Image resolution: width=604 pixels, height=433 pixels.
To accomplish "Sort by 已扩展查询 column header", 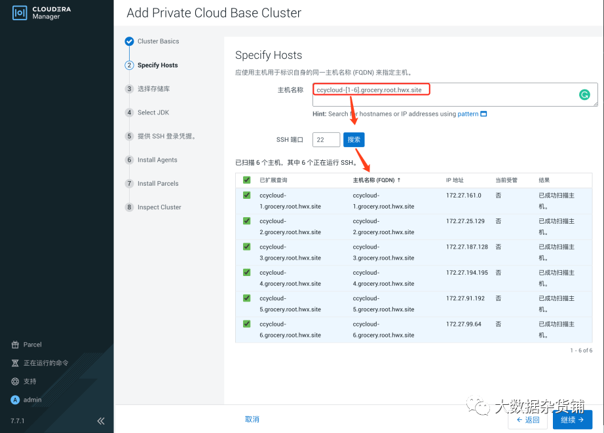I will 273,180.
